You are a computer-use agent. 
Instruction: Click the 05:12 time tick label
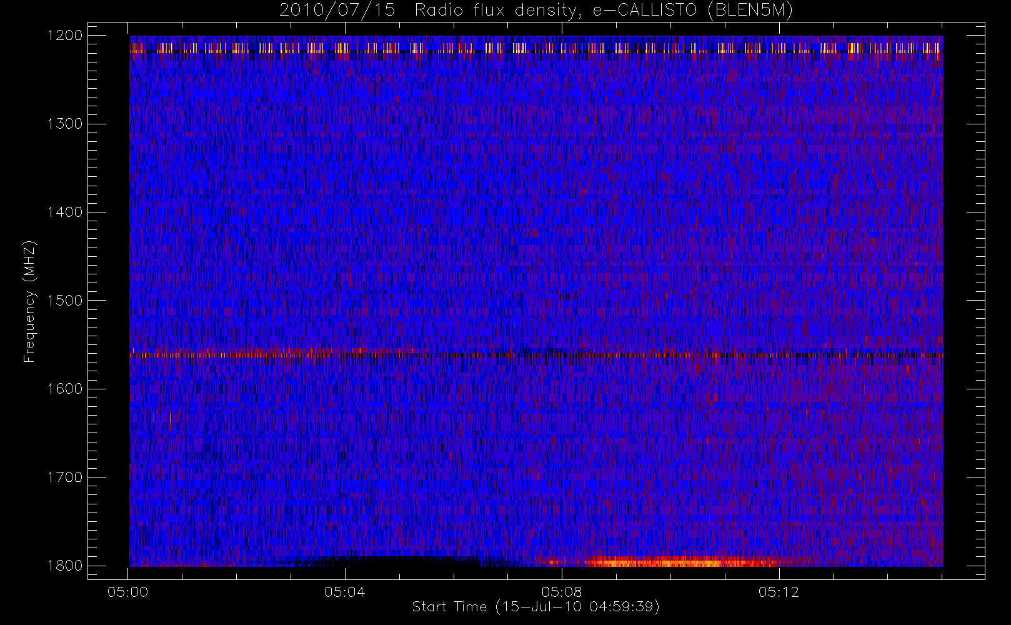pos(779,592)
